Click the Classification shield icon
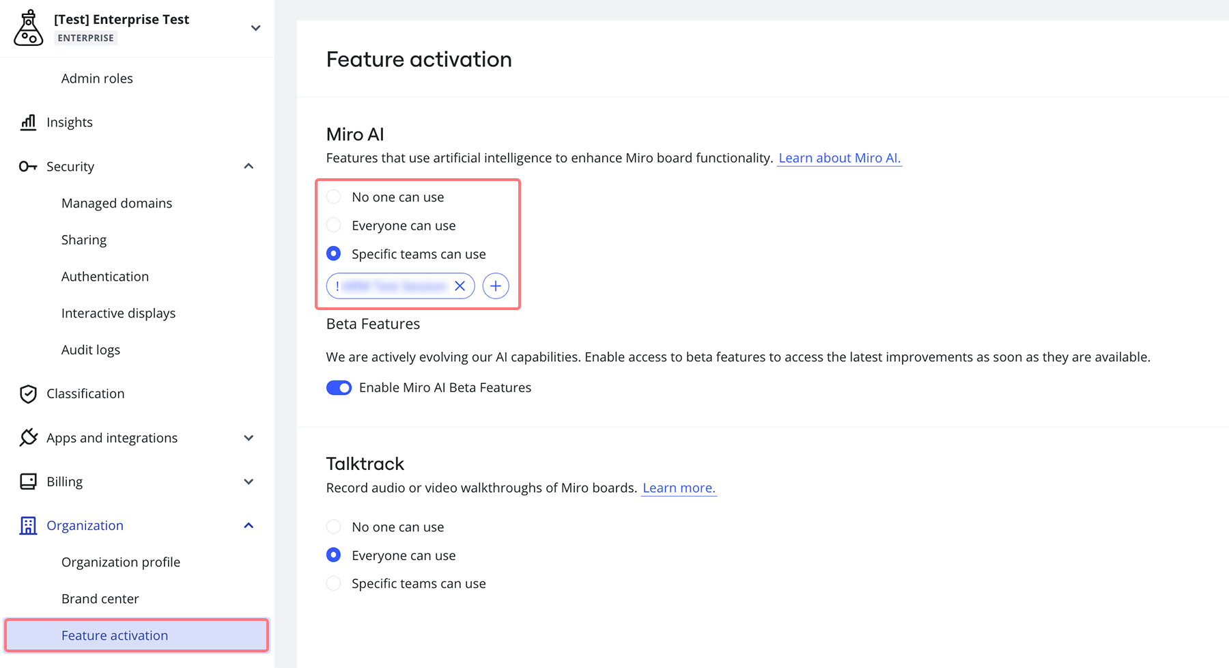 pos(27,393)
